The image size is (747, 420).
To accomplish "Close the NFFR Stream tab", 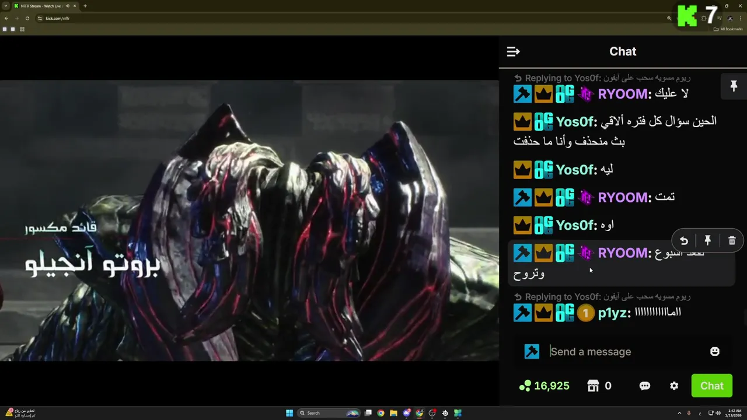I will (75, 6).
